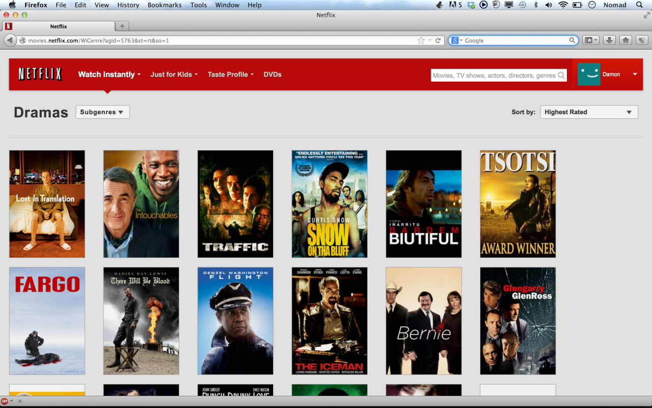Expand the Subgenres dropdown
This screenshot has width=652, height=408.
(x=102, y=112)
